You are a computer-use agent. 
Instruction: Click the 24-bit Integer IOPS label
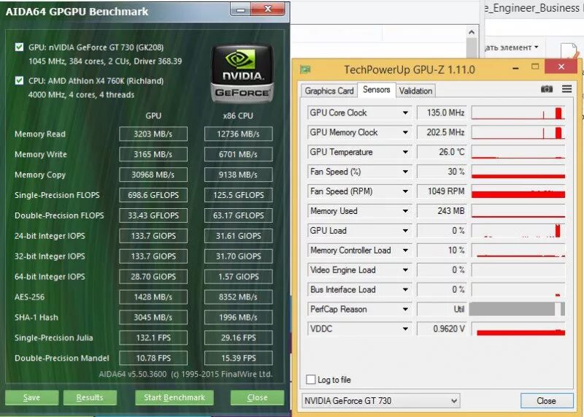[x=50, y=236]
